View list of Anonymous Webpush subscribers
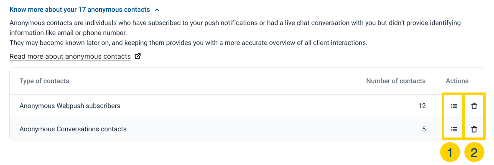The image size is (494, 165). click(x=454, y=106)
